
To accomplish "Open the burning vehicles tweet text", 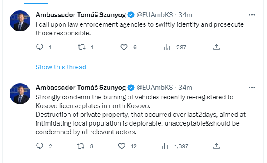I will point(141,115).
